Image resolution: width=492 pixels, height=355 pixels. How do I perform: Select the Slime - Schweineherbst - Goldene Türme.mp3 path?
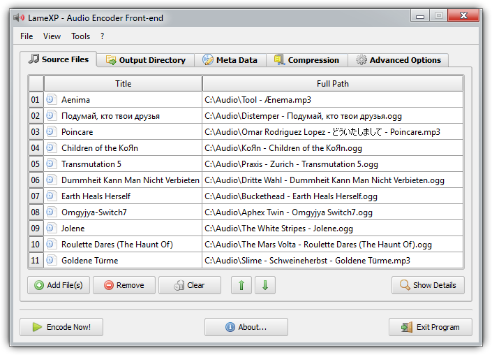[307, 261]
